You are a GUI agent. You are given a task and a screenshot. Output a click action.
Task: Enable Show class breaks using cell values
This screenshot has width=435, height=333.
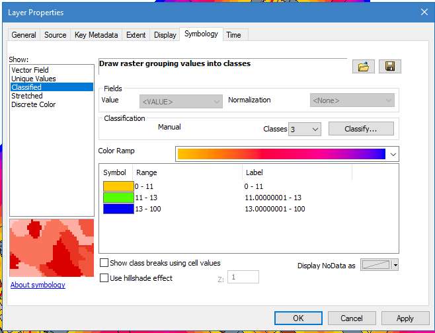(104, 263)
